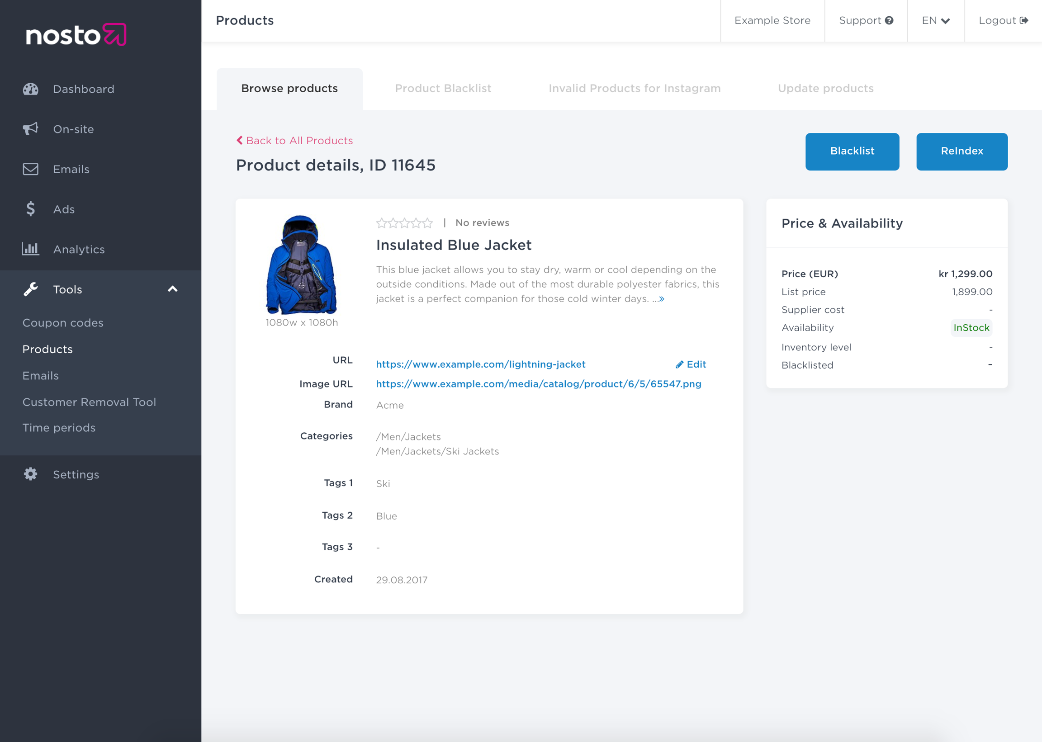The image size is (1042, 742).
Task: Click the Nosto logo
Action: pos(76,35)
